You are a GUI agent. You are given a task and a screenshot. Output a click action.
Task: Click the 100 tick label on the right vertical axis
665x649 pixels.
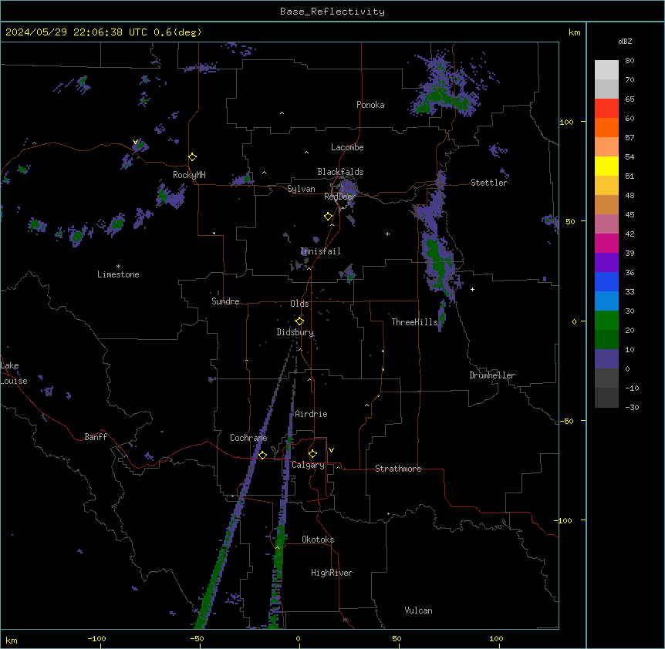click(x=566, y=122)
